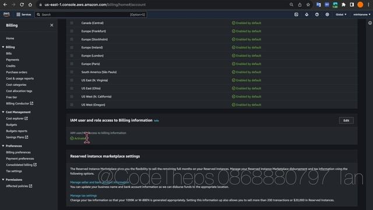The image size is (373, 210).
Task: Open Manage seller and bank account information
Action: pyautogui.click(x=100, y=182)
